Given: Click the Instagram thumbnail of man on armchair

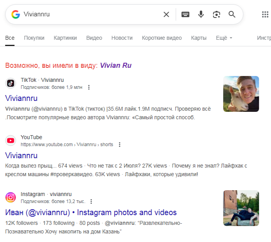Looking at the screenshot, I should (x=241, y=208).
